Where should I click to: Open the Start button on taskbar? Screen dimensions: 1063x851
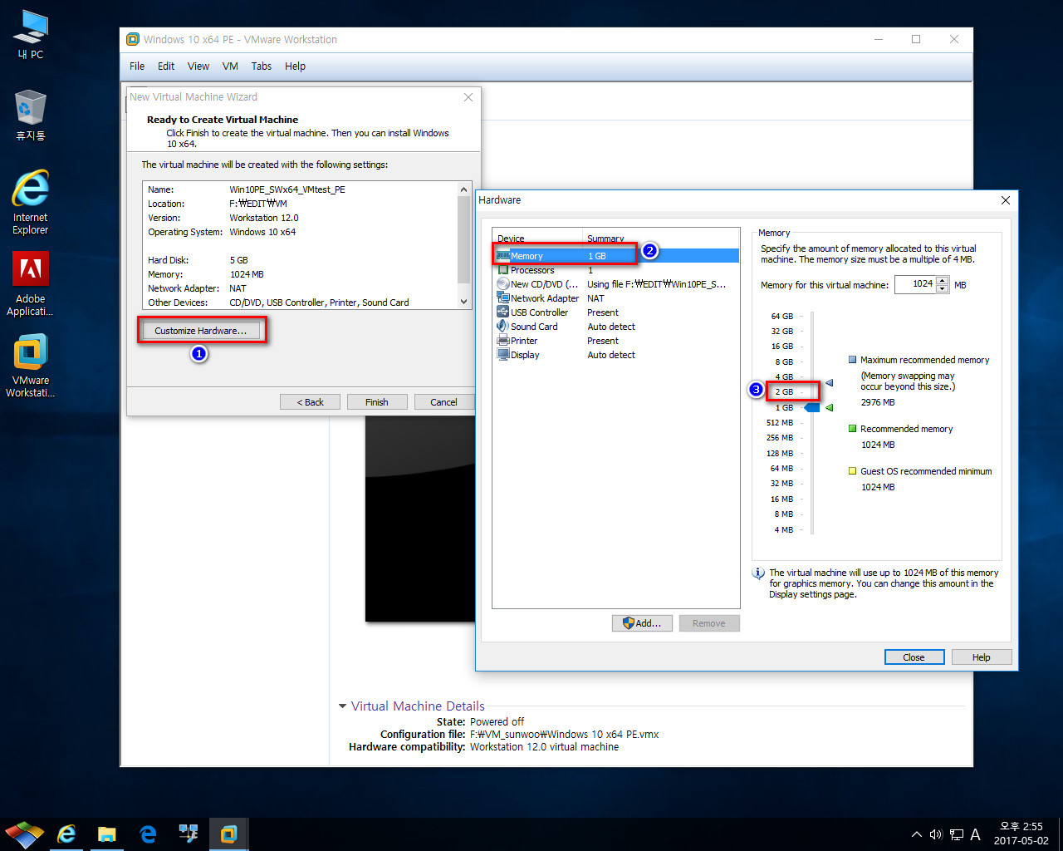point(24,834)
